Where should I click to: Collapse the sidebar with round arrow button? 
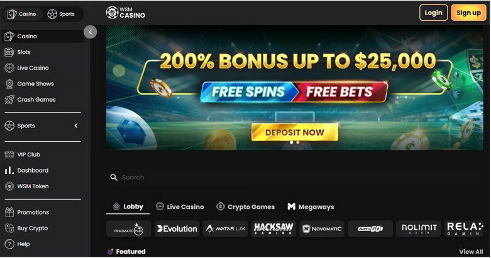pyautogui.click(x=90, y=32)
